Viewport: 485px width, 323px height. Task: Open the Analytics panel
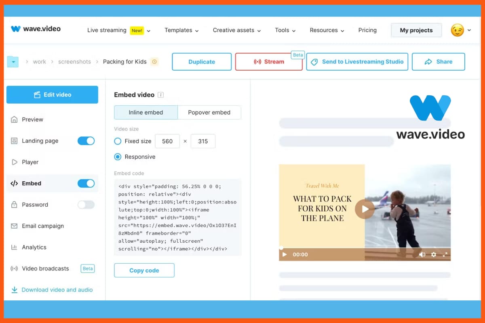tap(34, 247)
